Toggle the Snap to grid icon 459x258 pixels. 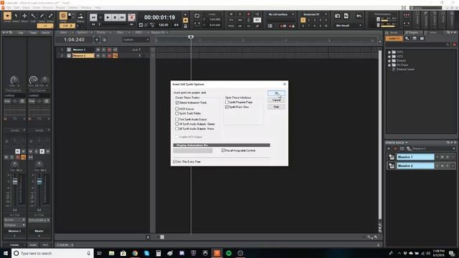point(63,16)
